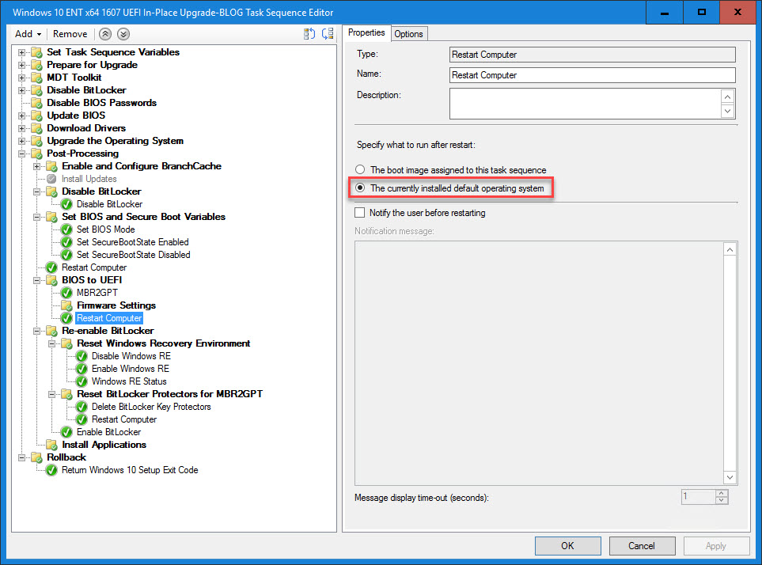Click the move step down arrow icon
This screenshot has width=762, height=565.
[123, 34]
